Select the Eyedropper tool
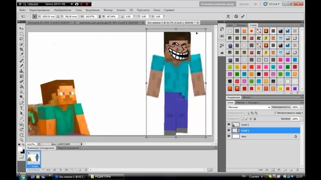This screenshot has width=321, height=180. (21, 54)
